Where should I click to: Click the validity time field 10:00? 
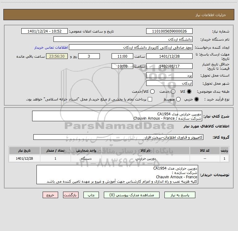(122, 66)
